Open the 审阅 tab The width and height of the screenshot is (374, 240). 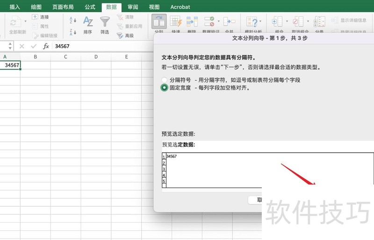click(133, 7)
